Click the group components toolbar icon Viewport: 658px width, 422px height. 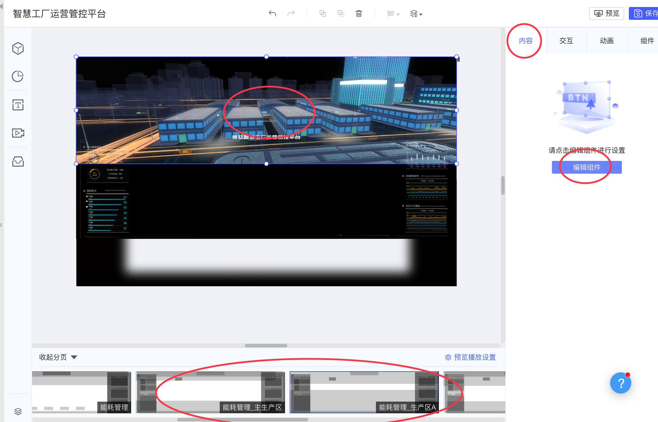(x=323, y=13)
